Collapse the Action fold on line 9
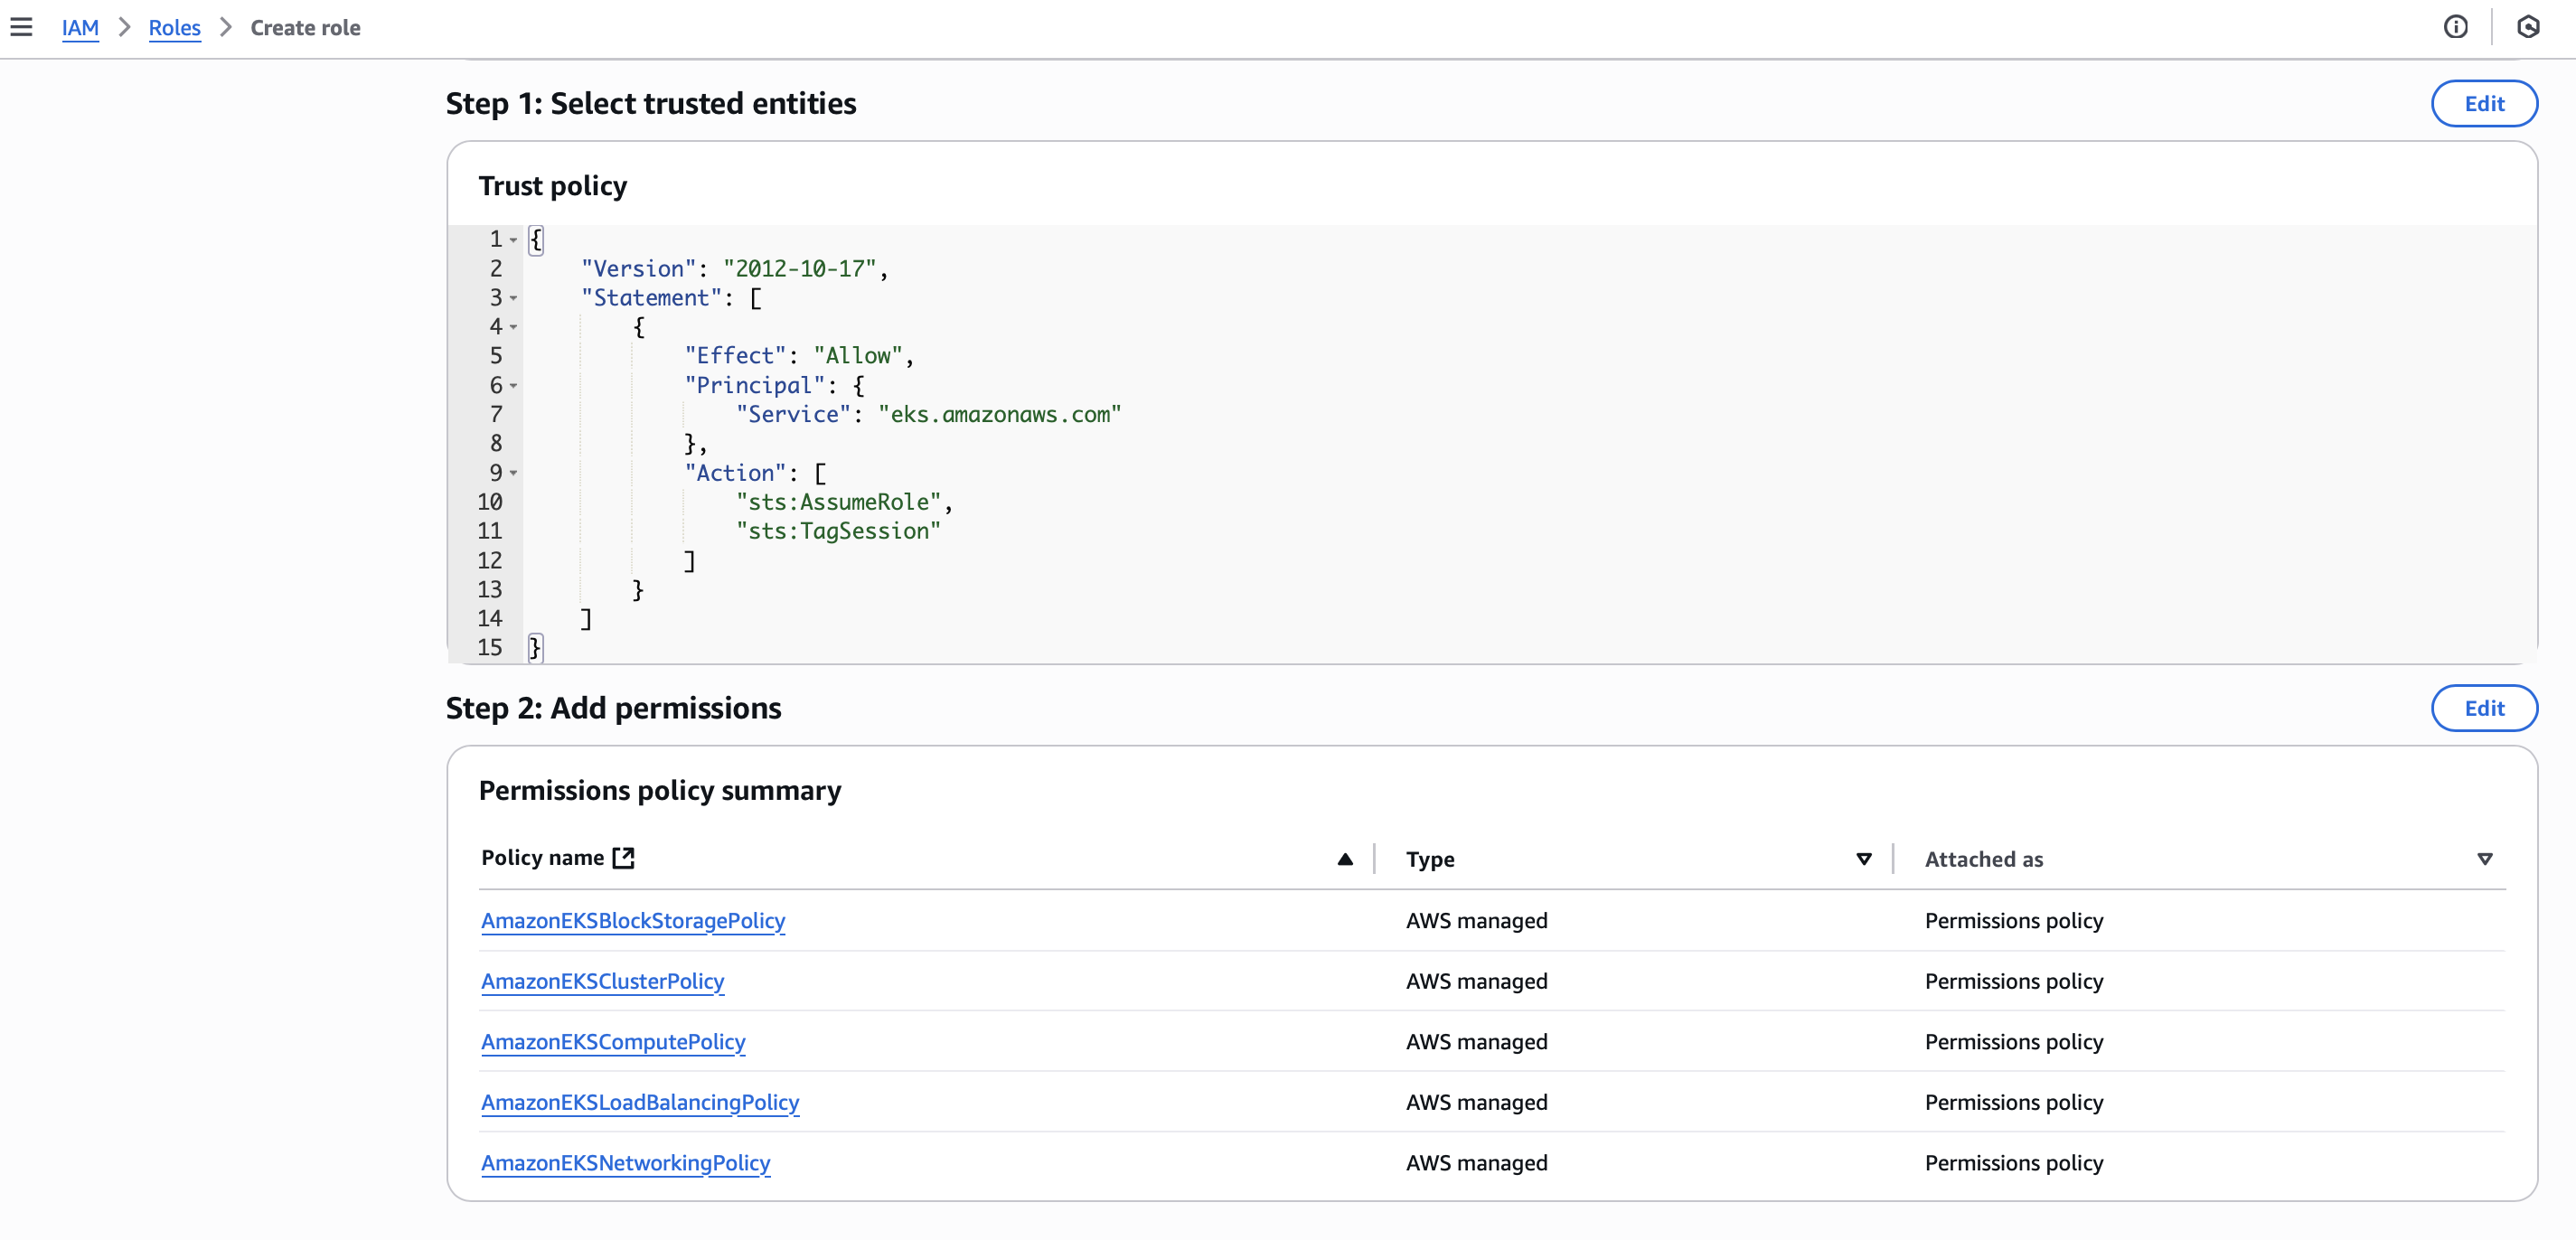Screen dimensions: 2576x1240 coord(513,473)
